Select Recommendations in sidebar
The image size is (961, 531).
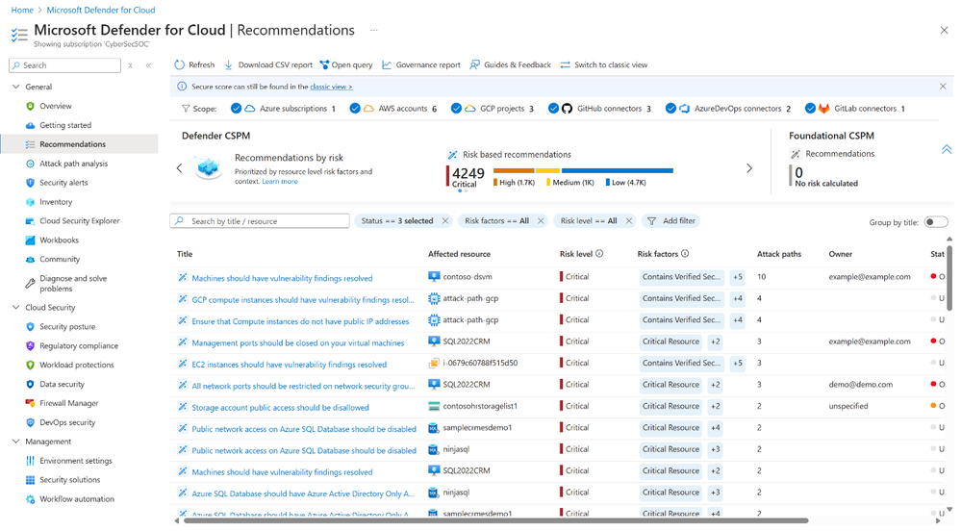tap(79, 144)
